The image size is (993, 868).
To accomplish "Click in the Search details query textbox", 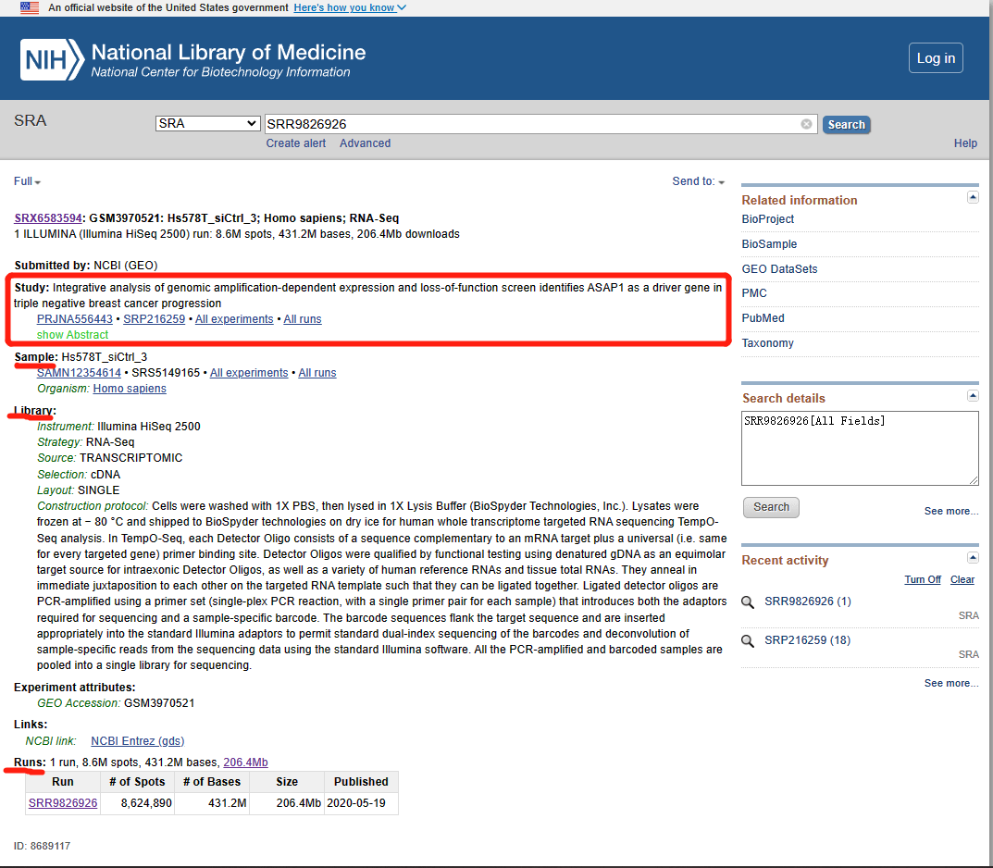I will (860, 448).
